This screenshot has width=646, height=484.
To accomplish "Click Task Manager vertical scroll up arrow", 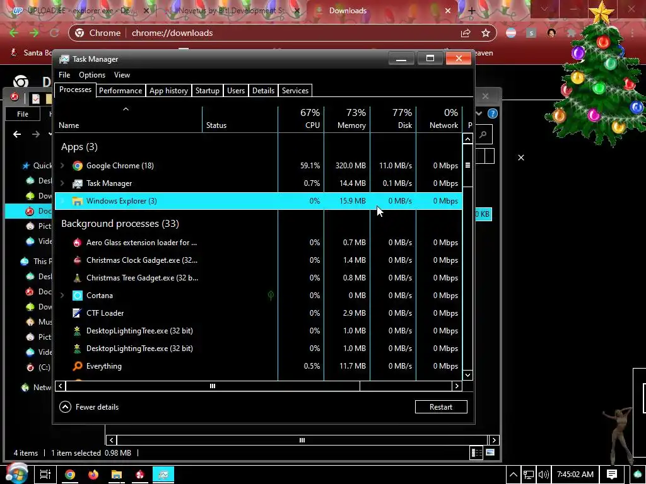I will [467, 139].
